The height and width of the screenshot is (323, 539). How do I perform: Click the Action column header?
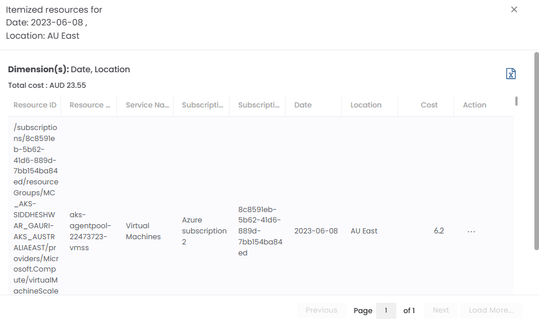click(474, 105)
